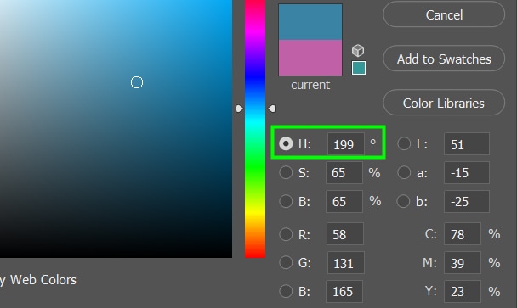The height and width of the screenshot is (308, 517).
Task: Click the small teal web-safe color swatch
Action: (x=359, y=68)
